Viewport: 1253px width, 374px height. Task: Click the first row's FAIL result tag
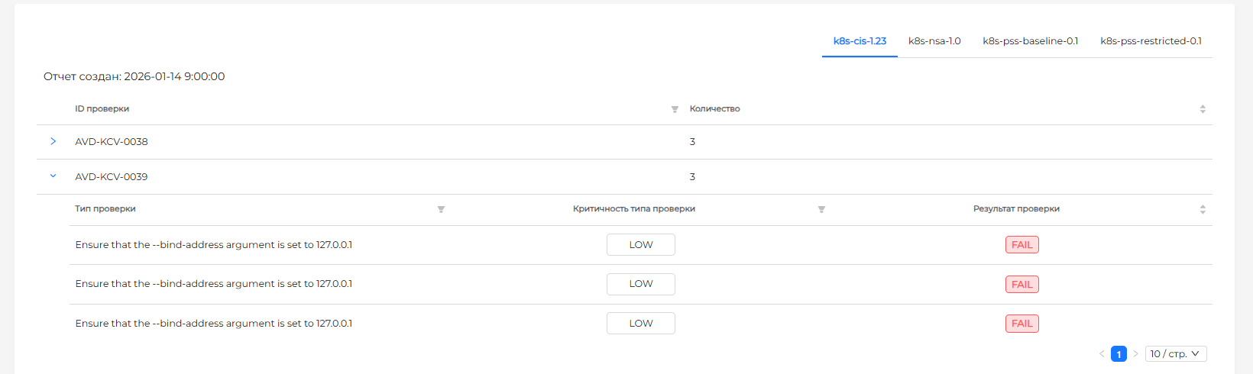tap(1022, 245)
